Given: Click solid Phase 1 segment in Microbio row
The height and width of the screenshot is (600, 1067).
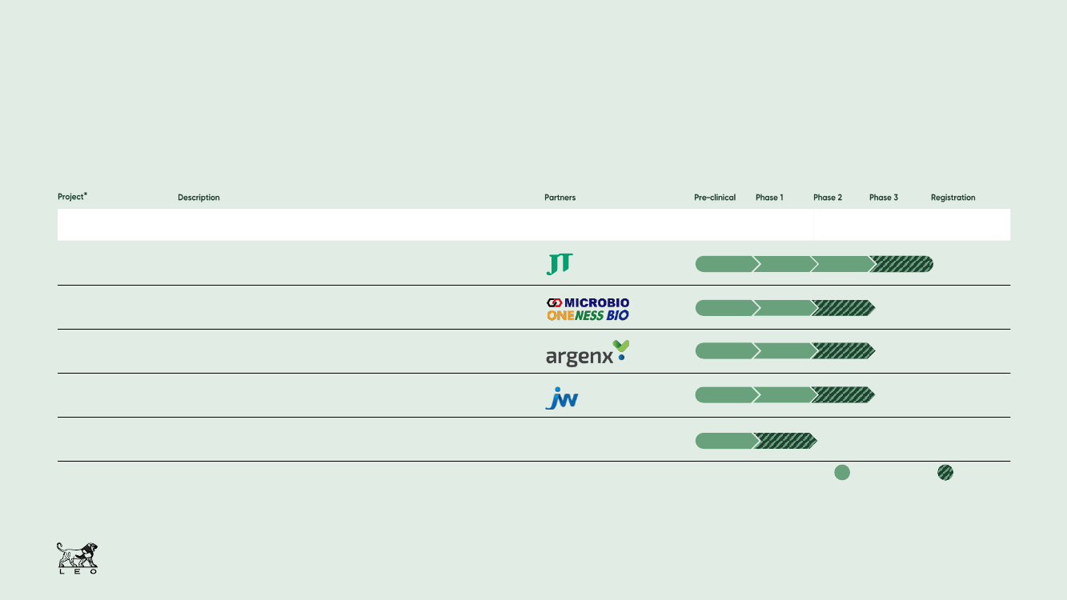Looking at the screenshot, I should [783, 308].
